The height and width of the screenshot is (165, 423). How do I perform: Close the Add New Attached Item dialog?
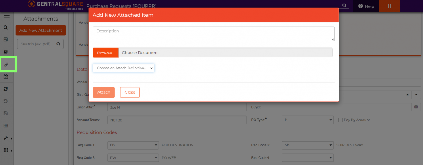[x=130, y=92]
